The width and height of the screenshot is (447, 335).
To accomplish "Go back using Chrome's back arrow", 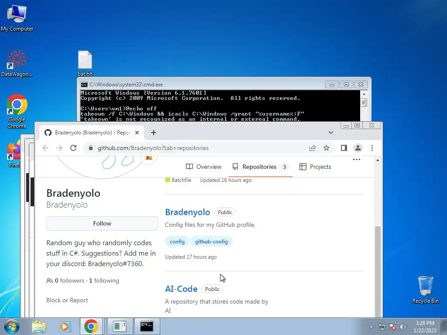I will pos(45,148).
